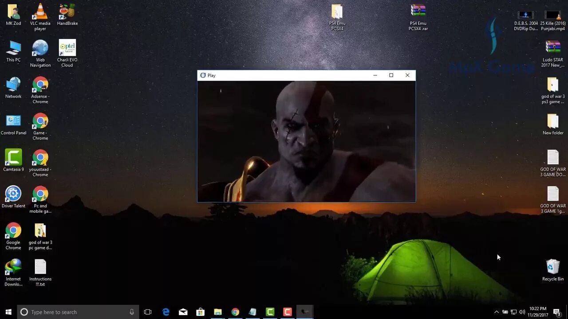Select 25 Kille (2016) Punjabi.mp4 file
Image resolution: width=568 pixels, height=319 pixels.
pyautogui.click(x=553, y=20)
